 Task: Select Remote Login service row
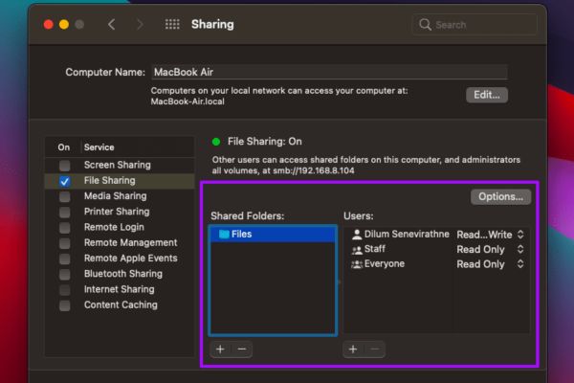click(120, 227)
